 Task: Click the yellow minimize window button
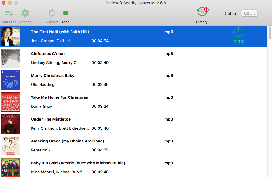(10, 3)
